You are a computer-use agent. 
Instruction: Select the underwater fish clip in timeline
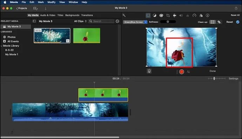click(x=70, y=112)
